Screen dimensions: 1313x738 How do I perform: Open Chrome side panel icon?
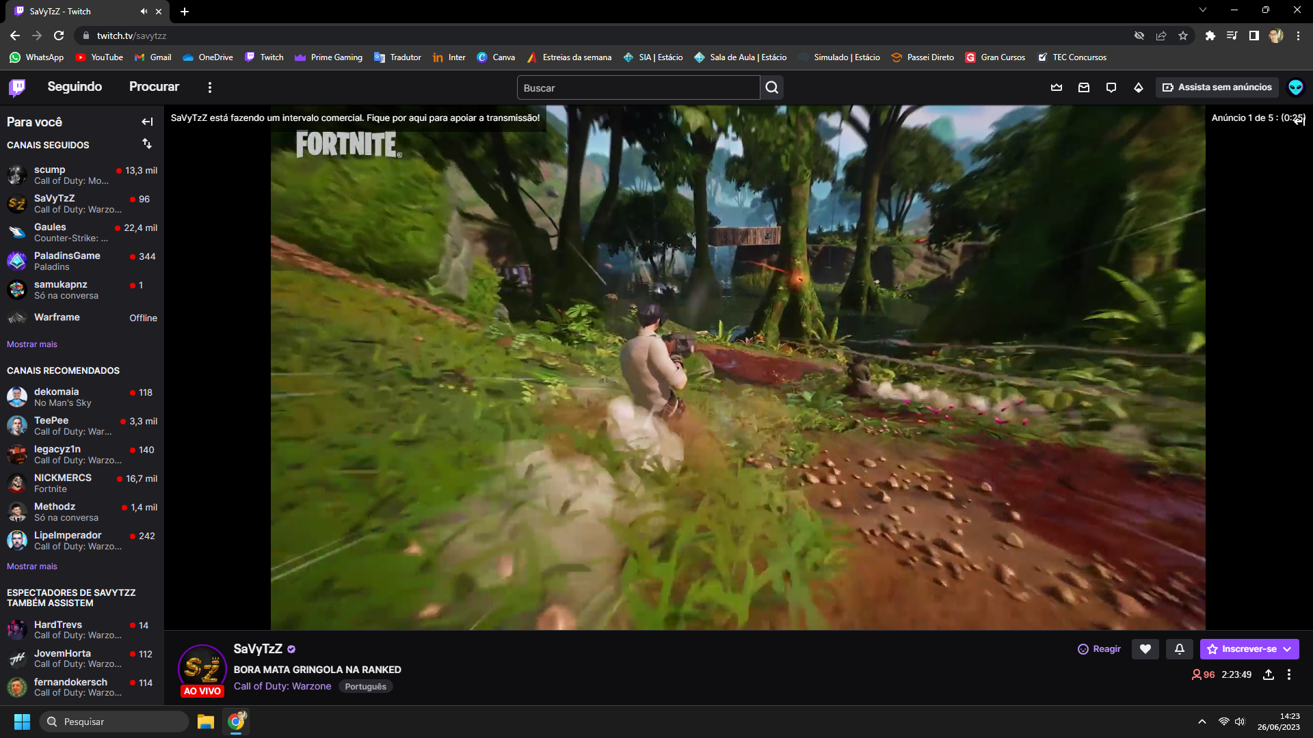coord(1254,36)
